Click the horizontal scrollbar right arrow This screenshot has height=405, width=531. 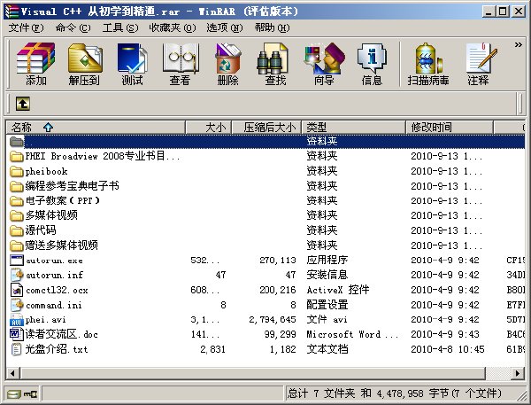pyautogui.click(x=518, y=374)
